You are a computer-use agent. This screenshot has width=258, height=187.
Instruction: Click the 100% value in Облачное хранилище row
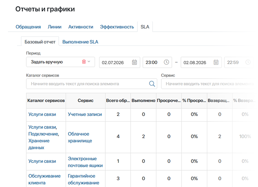coord(245,136)
